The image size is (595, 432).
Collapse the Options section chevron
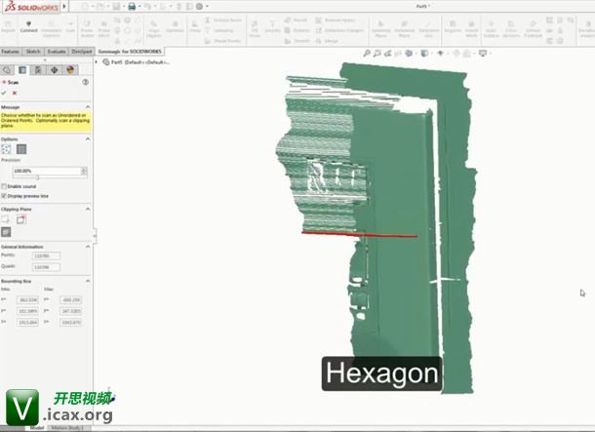[x=88, y=139]
